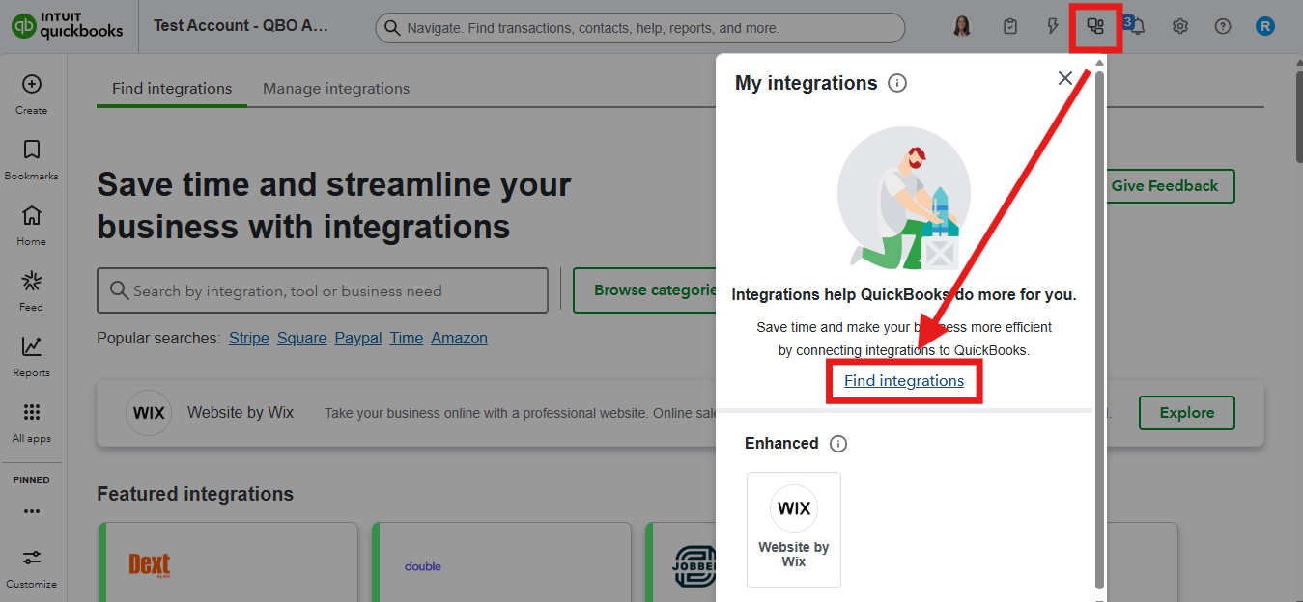Click the Customize sliders icon
The width and height of the screenshot is (1303, 602).
pos(32,559)
